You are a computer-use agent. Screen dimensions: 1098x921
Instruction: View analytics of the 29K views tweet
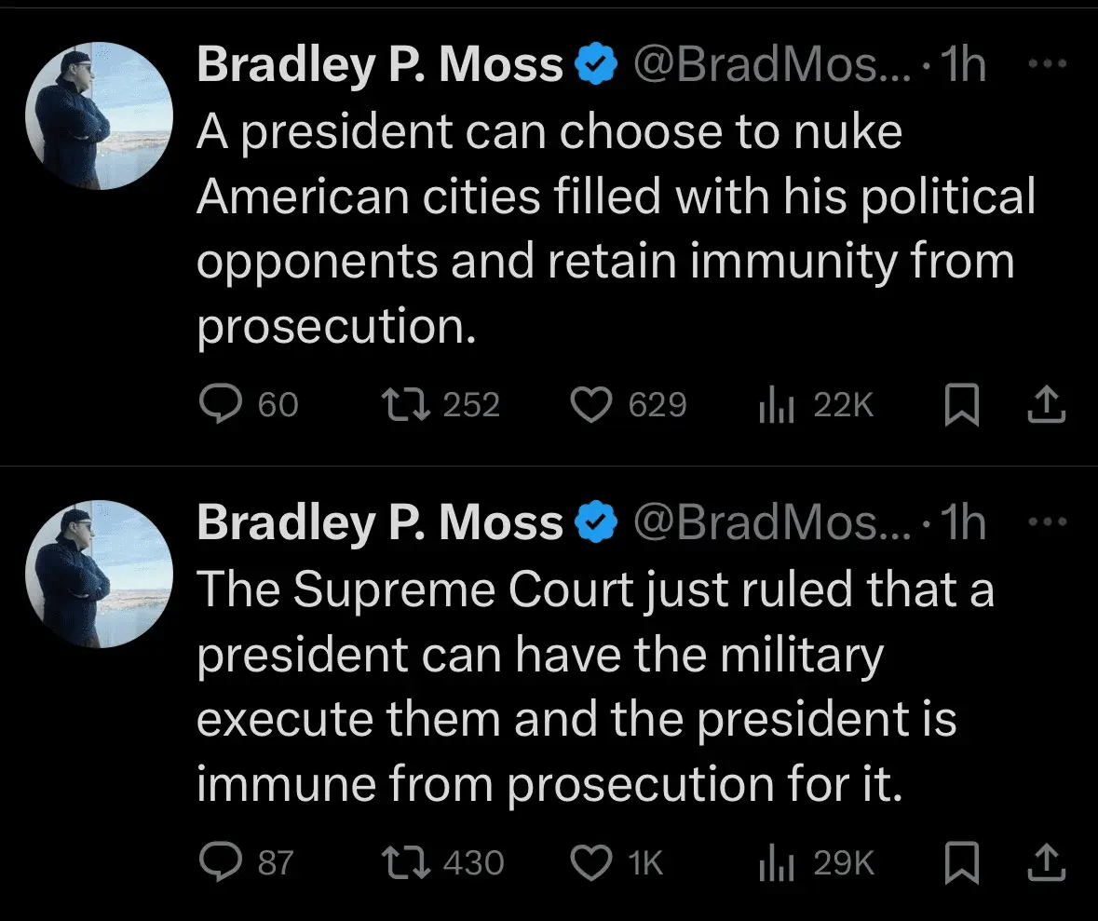[x=775, y=862]
